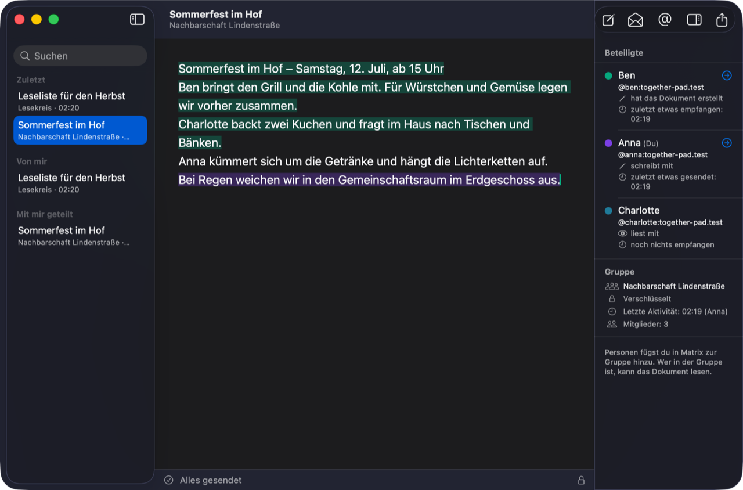
Task: Select highlighted Sommerfest im Hof under Zuletzt
Action: click(x=80, y=130)
